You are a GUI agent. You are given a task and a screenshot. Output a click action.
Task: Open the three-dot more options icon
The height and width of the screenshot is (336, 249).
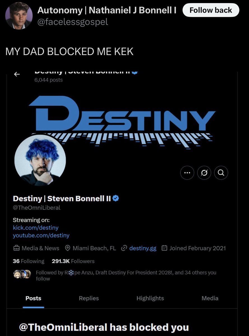coord(187,173)
